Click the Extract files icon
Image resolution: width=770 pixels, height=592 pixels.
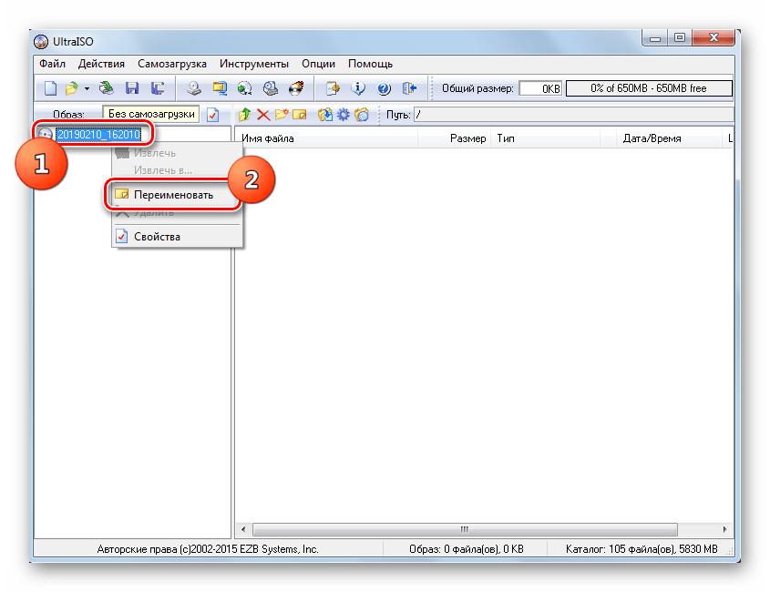pyautogui.click(x=324, y=115)
